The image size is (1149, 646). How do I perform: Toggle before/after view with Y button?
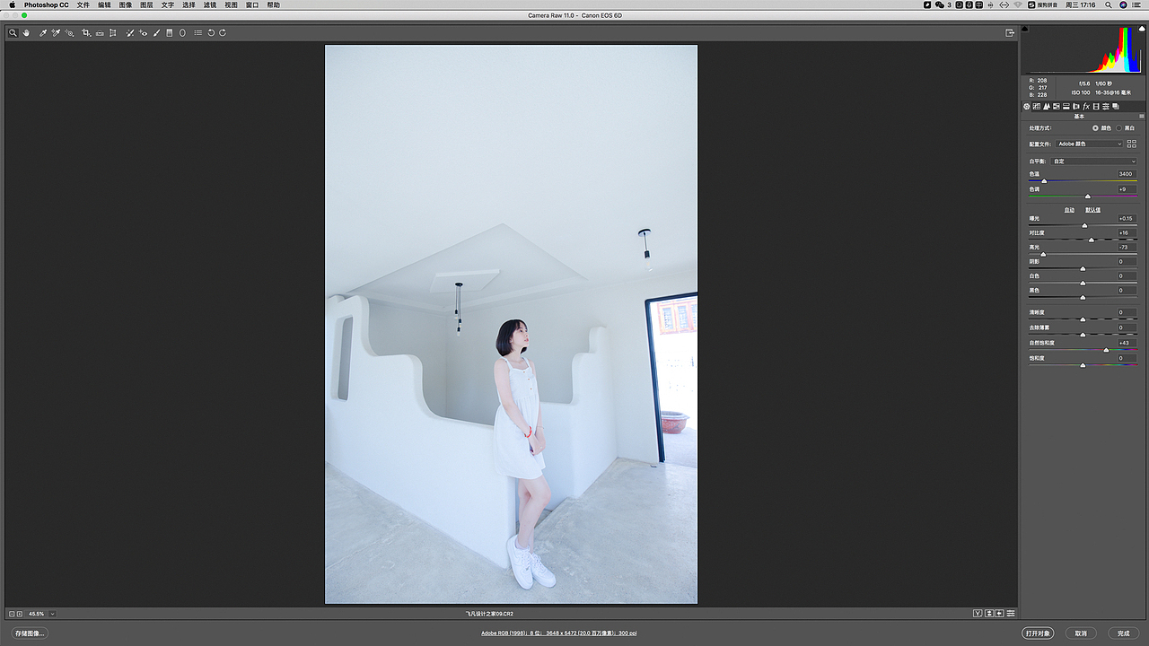click(978, 614)
